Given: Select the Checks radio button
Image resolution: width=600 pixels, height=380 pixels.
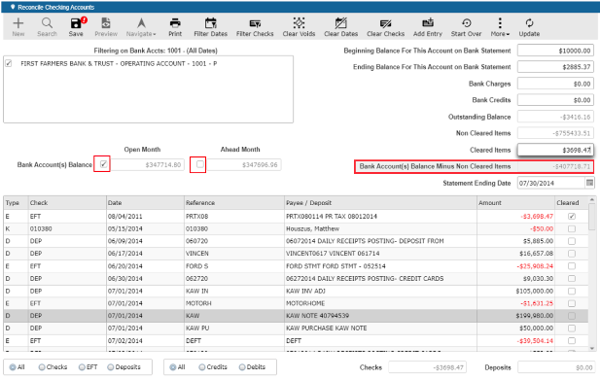Looking at the screenshot, I should 42,367.
